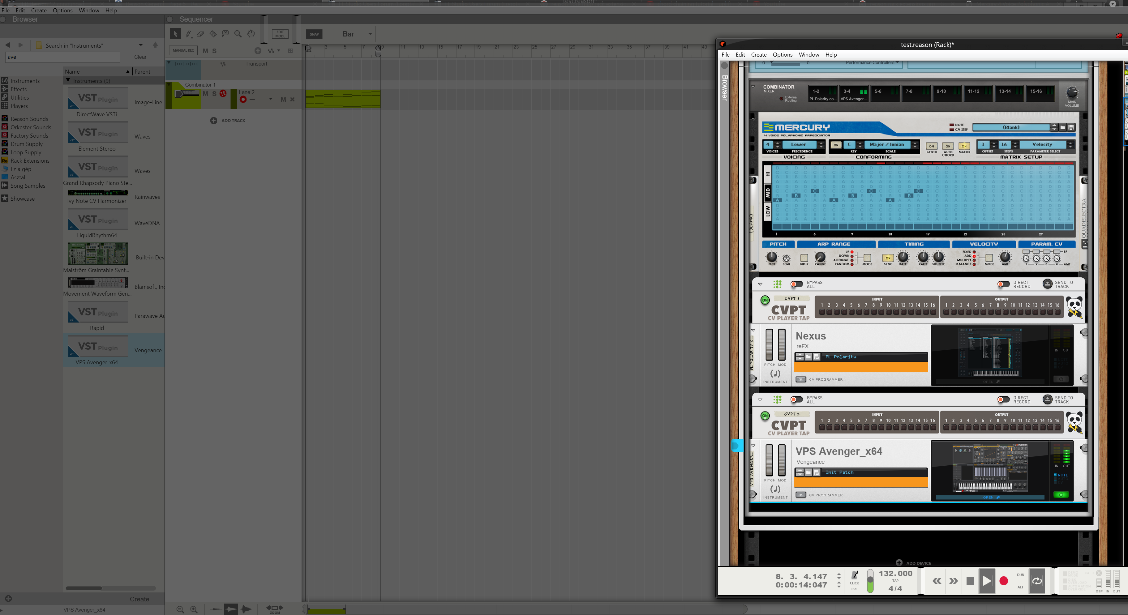Screen dimensions: 1128x615
Task: Toggle the Mercury timing SYNC button
Action: click(888, 258)
